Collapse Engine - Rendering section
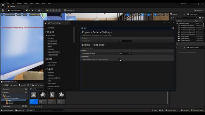This screenshot has height=115, width=205. (81, 45)
